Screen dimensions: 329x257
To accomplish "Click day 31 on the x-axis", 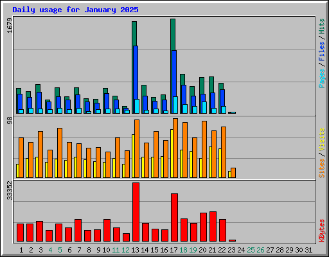I will [308, 250].
